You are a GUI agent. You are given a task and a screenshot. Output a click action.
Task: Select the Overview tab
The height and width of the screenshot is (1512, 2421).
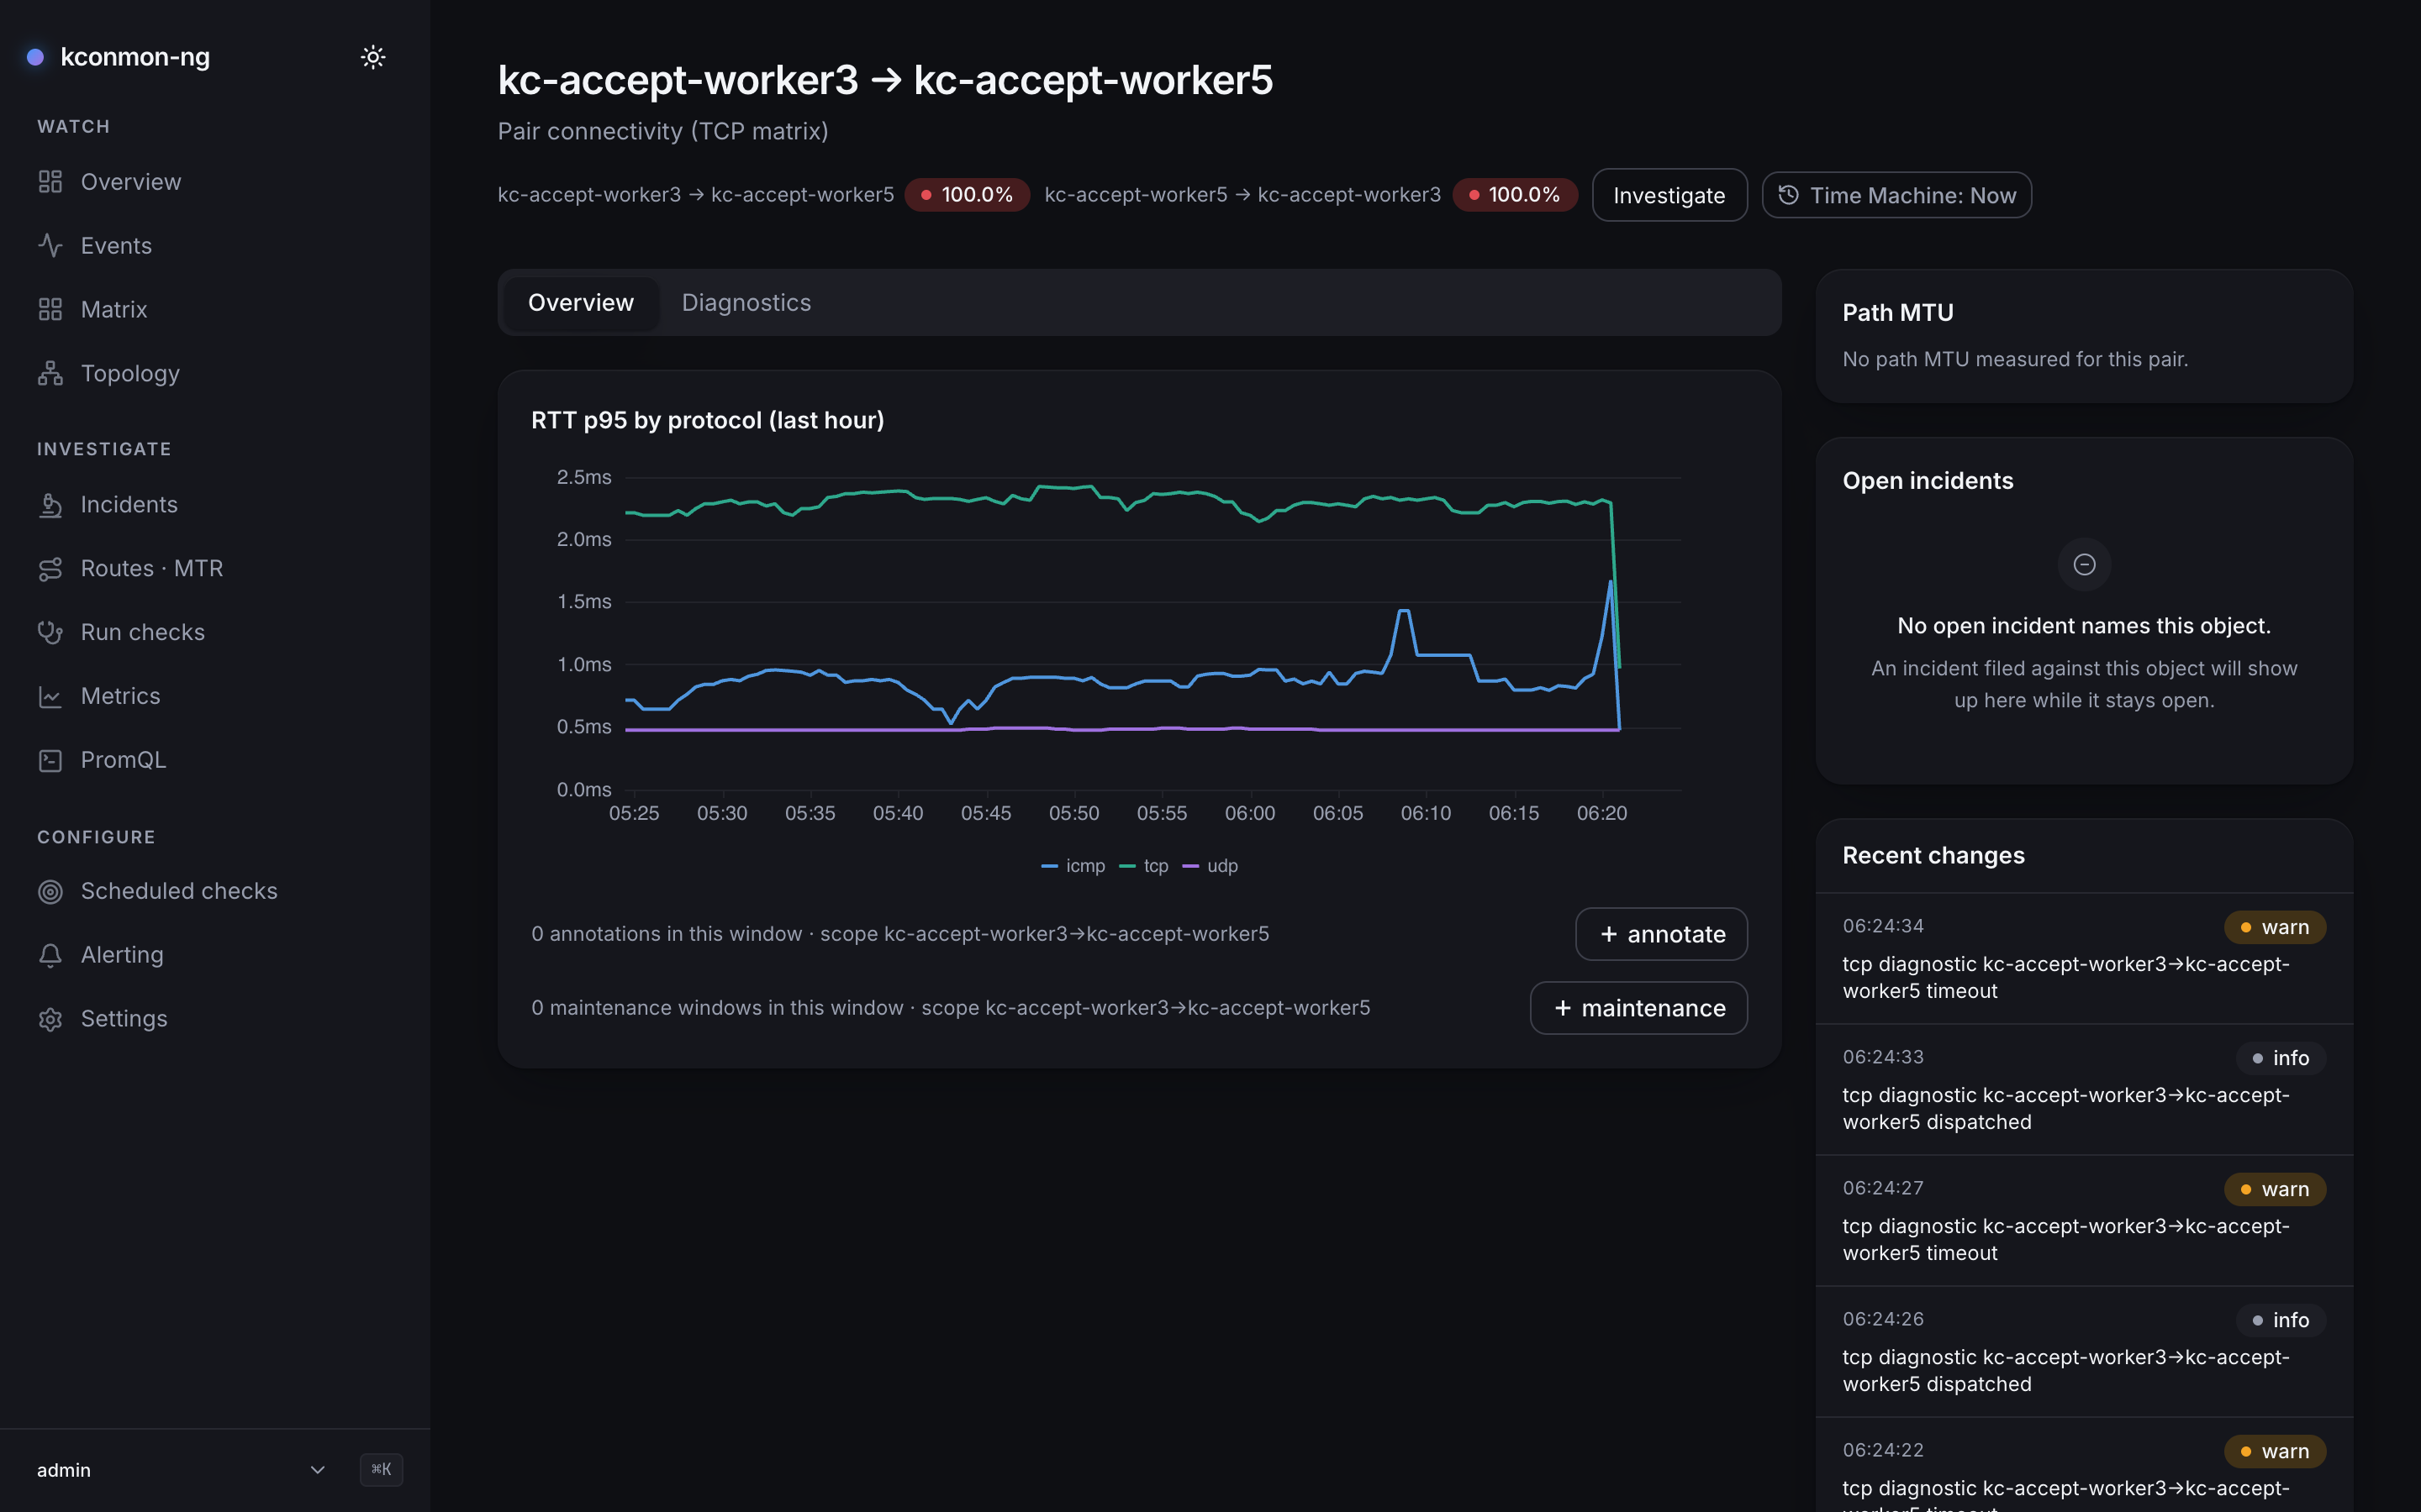(x=580, y=303)
